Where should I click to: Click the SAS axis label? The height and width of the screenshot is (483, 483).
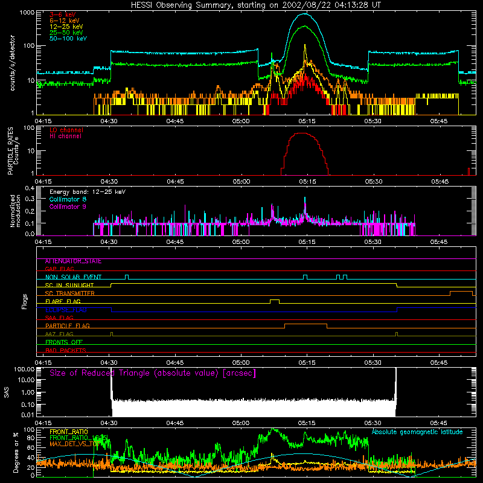tap(6, 392)
